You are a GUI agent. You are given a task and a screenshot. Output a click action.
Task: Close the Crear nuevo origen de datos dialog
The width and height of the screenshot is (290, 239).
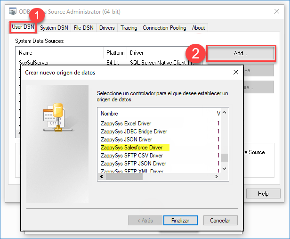coord(236,72)
